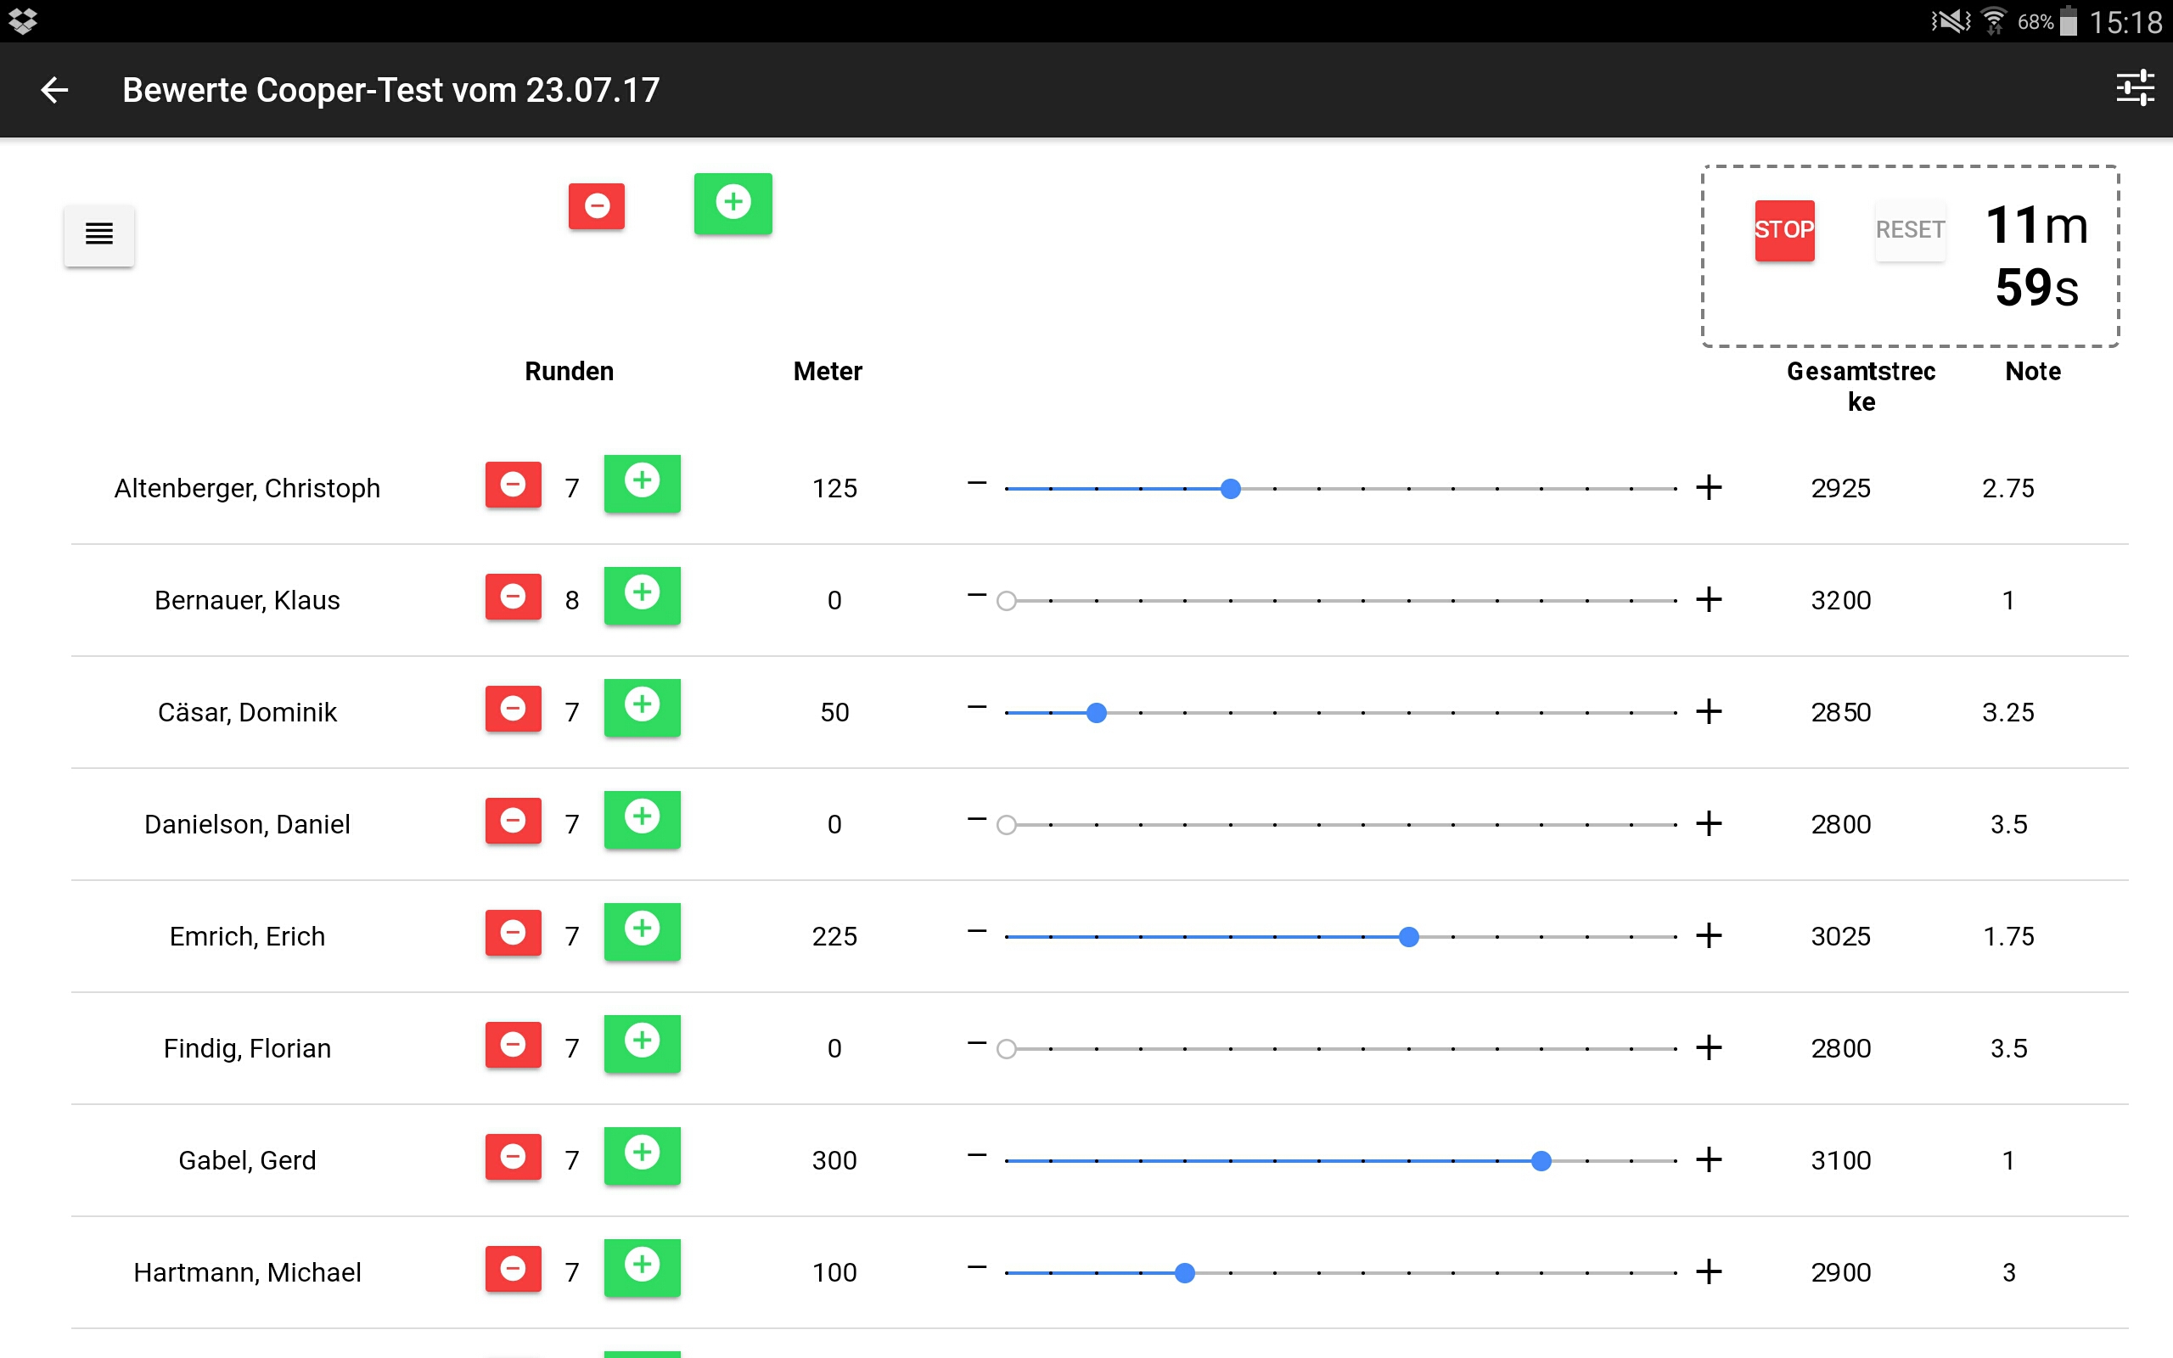Add a round for Cäsar, Dominik
The image size is (2173, 1358).
(x=642, y=708)
